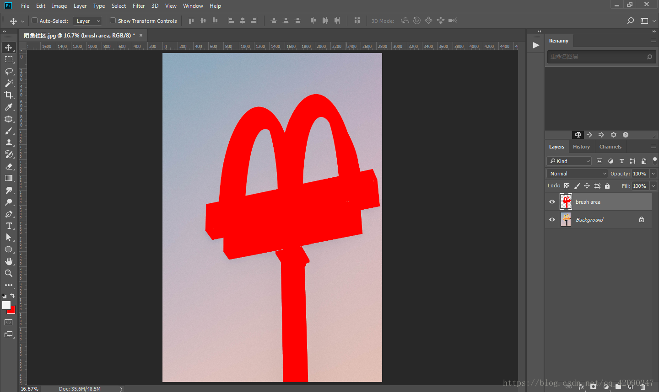Click the red background color swatch
Viewport: 659px width, 392px height.
point(13,311)
